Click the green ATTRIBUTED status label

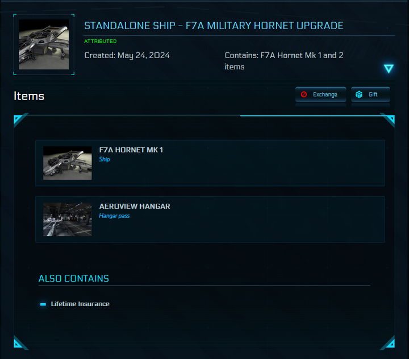tap(101, 42)
